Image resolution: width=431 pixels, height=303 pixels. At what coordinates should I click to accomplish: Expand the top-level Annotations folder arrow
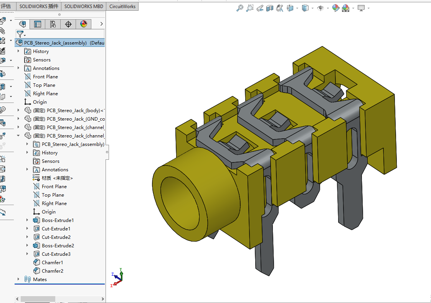point(18,68)
